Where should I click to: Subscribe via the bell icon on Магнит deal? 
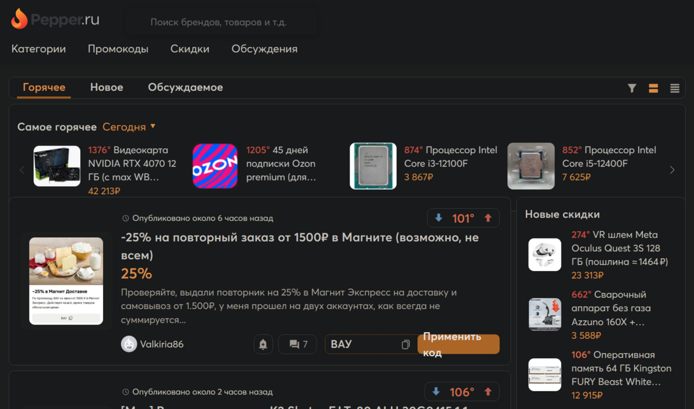(x=263, y=344)
